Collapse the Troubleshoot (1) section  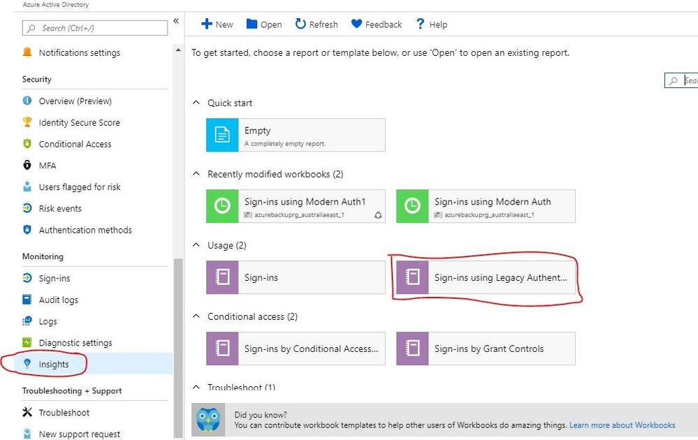click(196, 387)
